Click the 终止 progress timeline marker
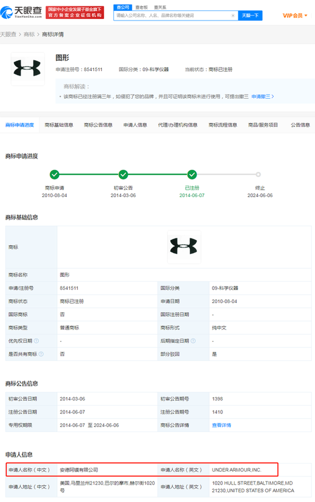The width and height of the screenshot is (315, 502). tap(258, 174)
